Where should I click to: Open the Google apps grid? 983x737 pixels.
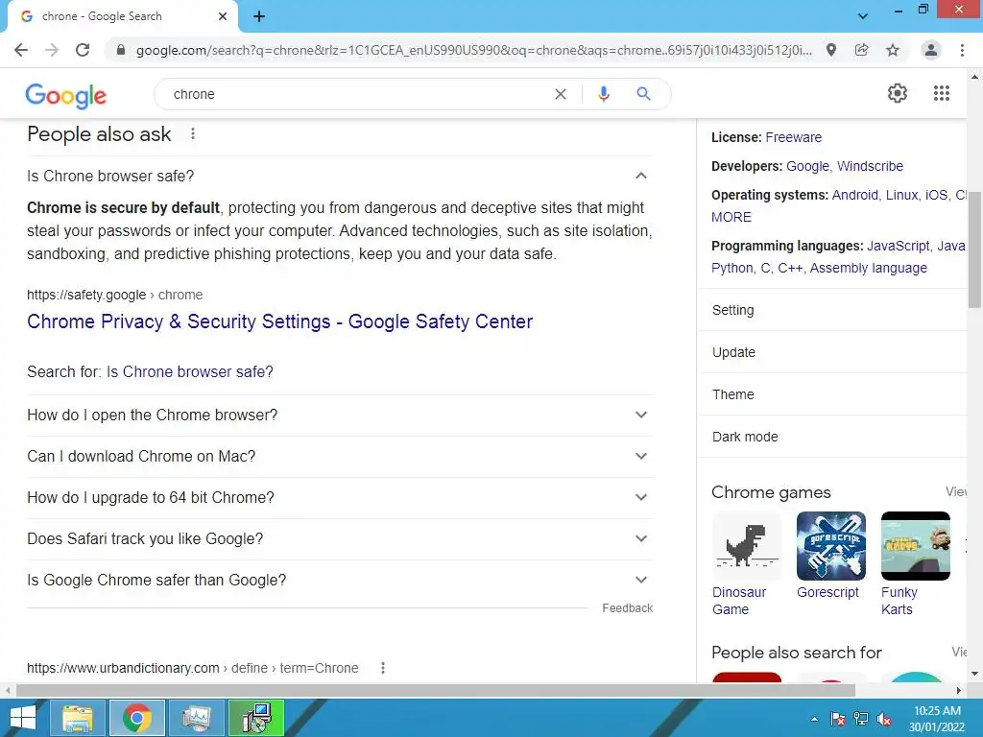pos(942,93)
